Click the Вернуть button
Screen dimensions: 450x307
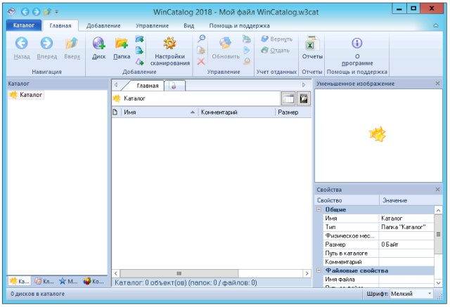(277, 39)
